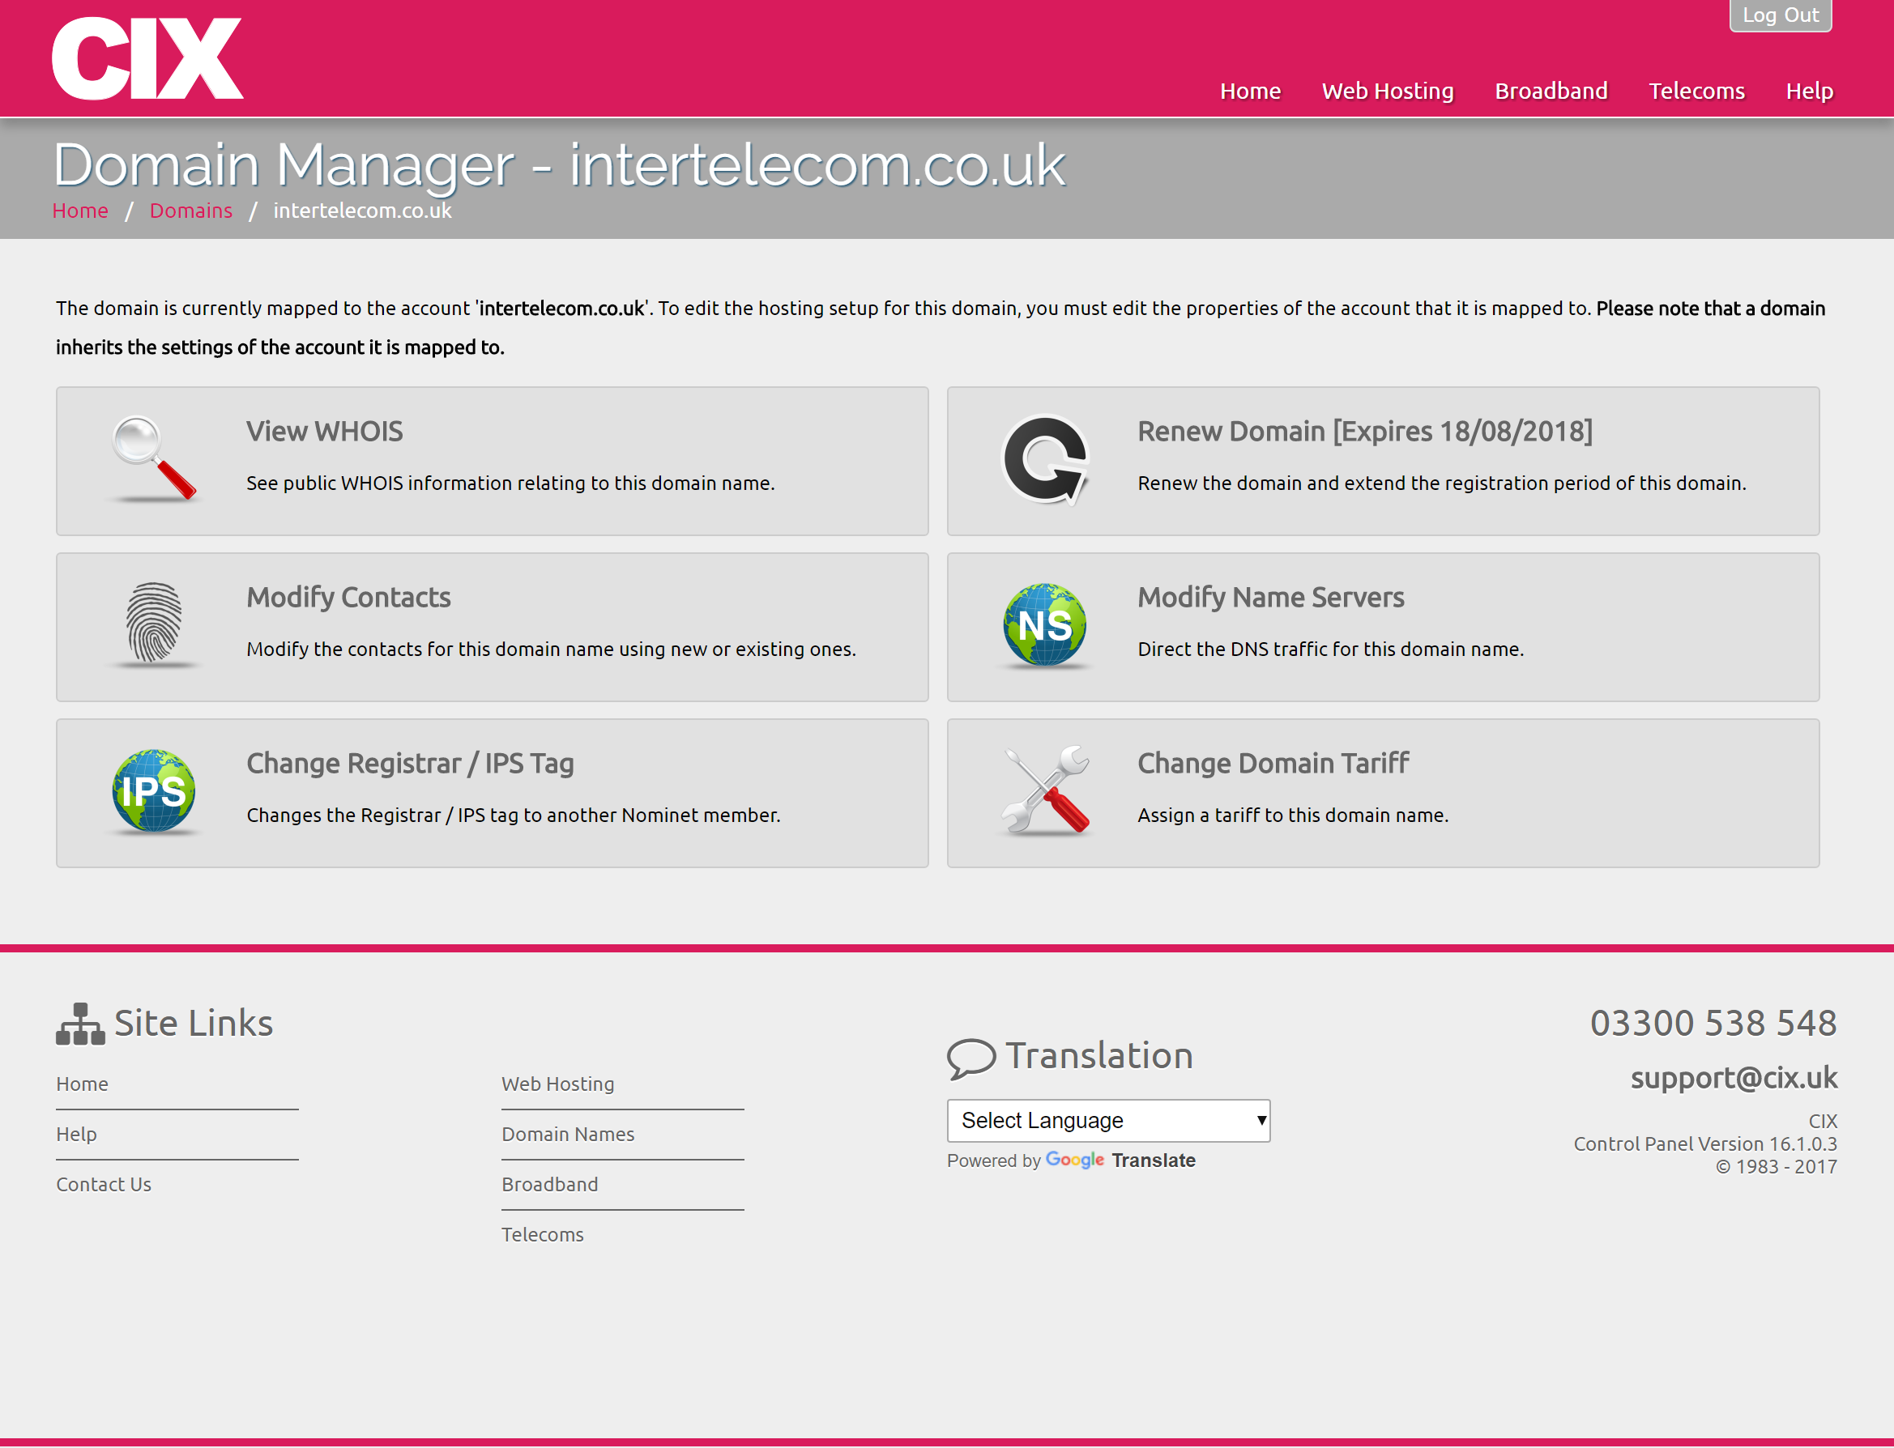Click the © 1983 - 2017 copyright text

point(1775,1167)
